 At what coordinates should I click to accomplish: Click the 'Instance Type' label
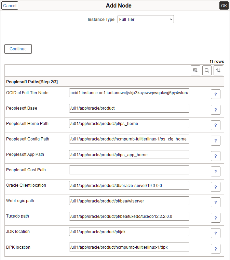(101, 20)
